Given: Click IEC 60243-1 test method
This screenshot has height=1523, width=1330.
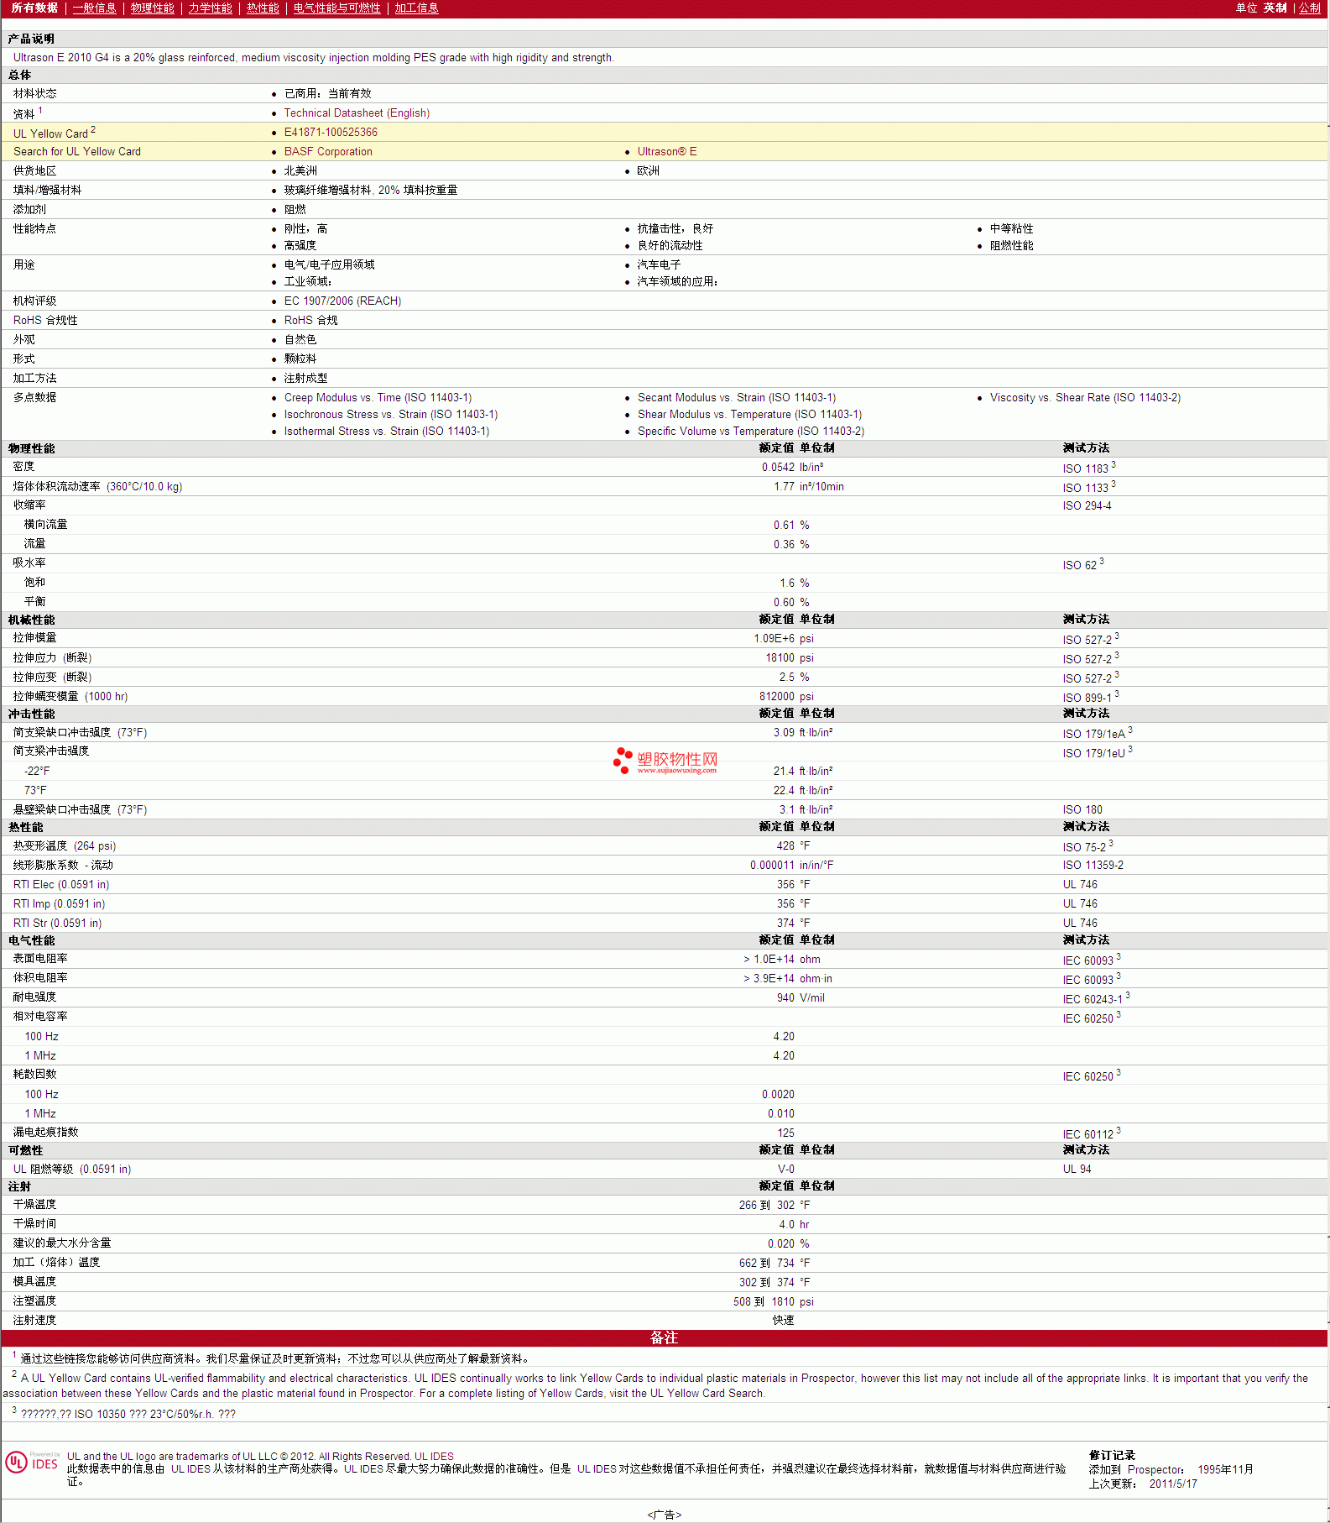Looking at the screenshot, I should 1092,999.
